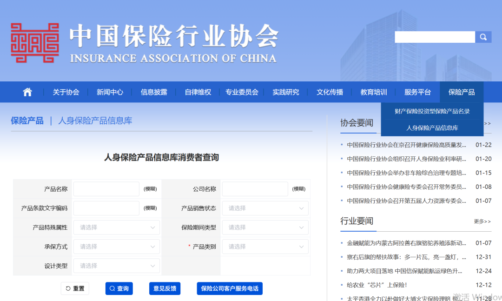This screenshot has height=301, width=502.
Task: Open the 实践研究 menu
Action: tap(285, 92)
